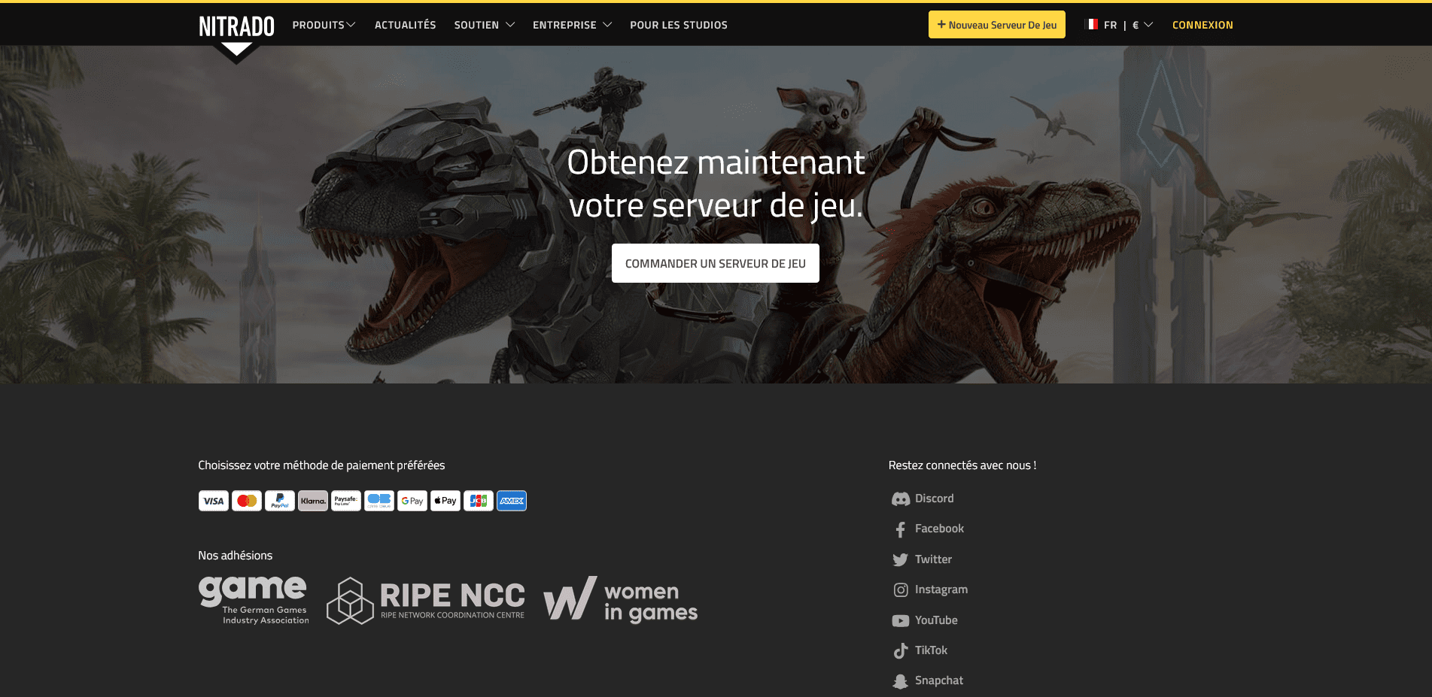Open the FR | € language and currency selector

pyautogui.click(x=1119, y=25)
